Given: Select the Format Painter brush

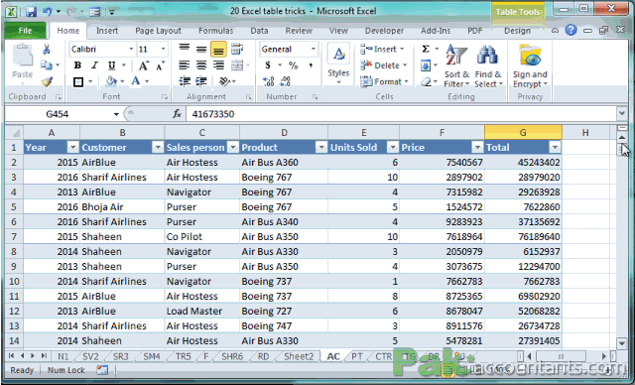Looking at the screenshot, I should (x=47, y=81).
